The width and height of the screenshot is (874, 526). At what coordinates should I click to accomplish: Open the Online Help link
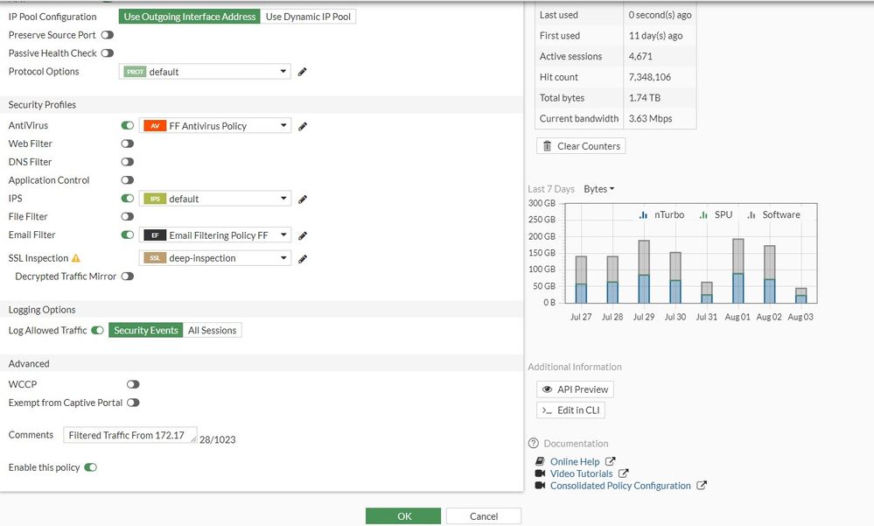575,461
